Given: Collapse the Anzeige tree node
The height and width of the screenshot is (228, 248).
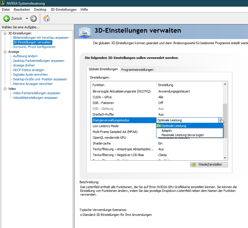Looking at the screenshot, I should (x=5, y=52).
